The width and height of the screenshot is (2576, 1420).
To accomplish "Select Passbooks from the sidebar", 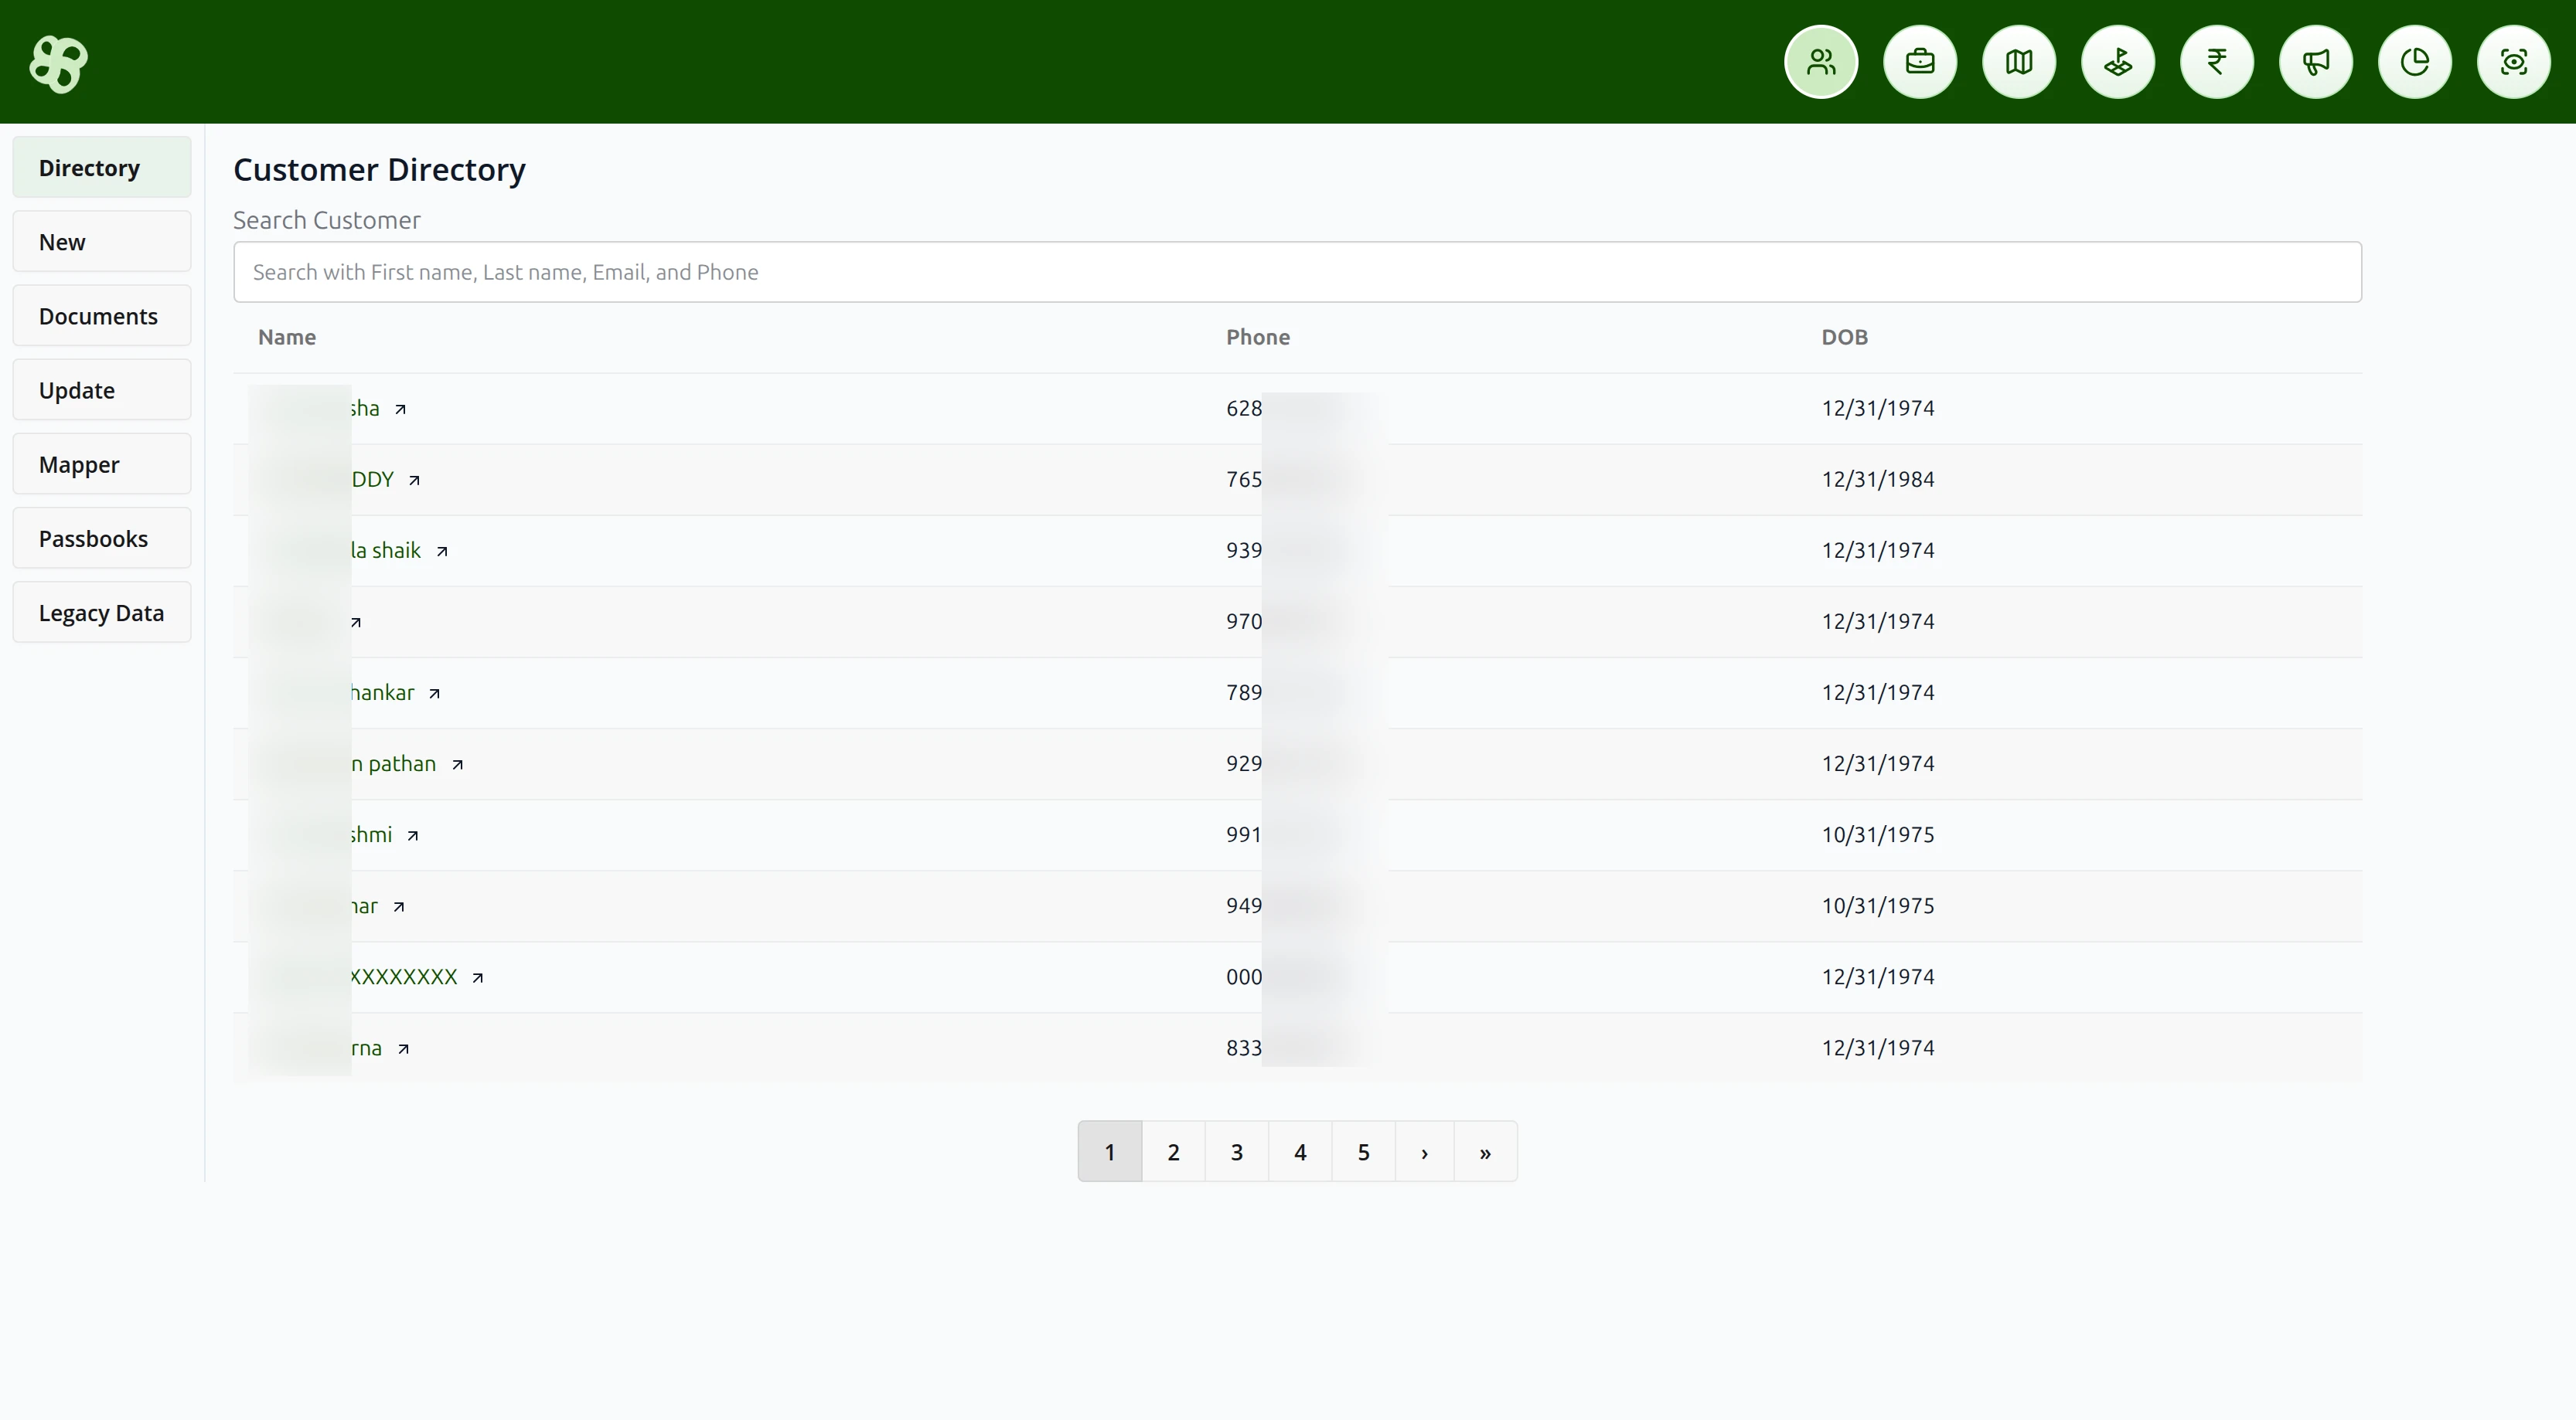I will pos(100,538).
